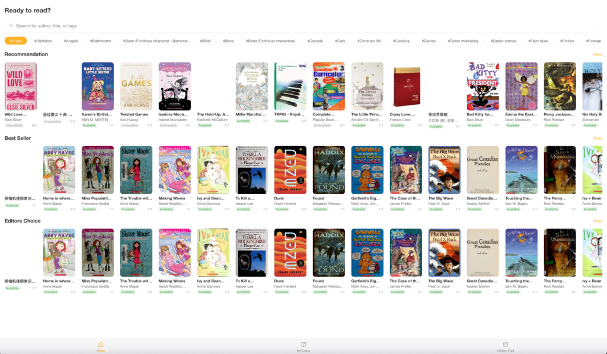Choose the #Bathrooms tag
This screenshot has width=607, height=354.
[101, 41]
